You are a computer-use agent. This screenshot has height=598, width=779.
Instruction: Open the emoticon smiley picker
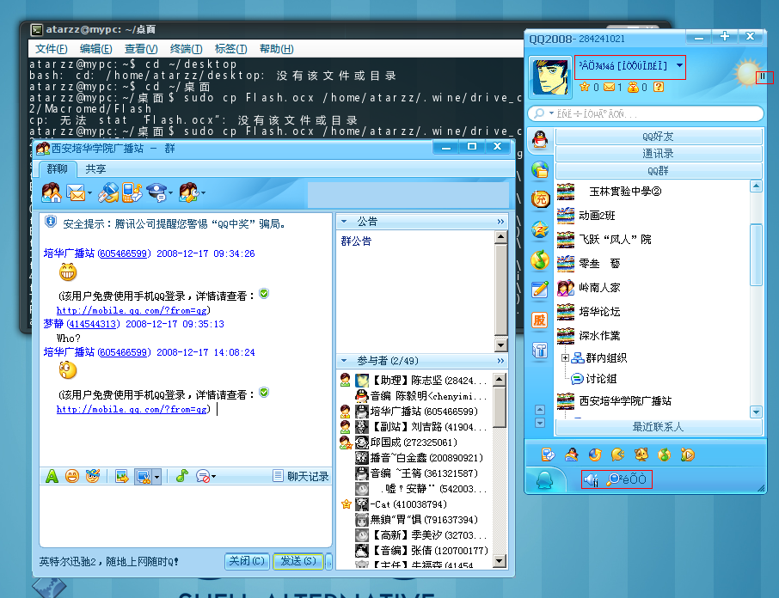[x=72, y=476]
